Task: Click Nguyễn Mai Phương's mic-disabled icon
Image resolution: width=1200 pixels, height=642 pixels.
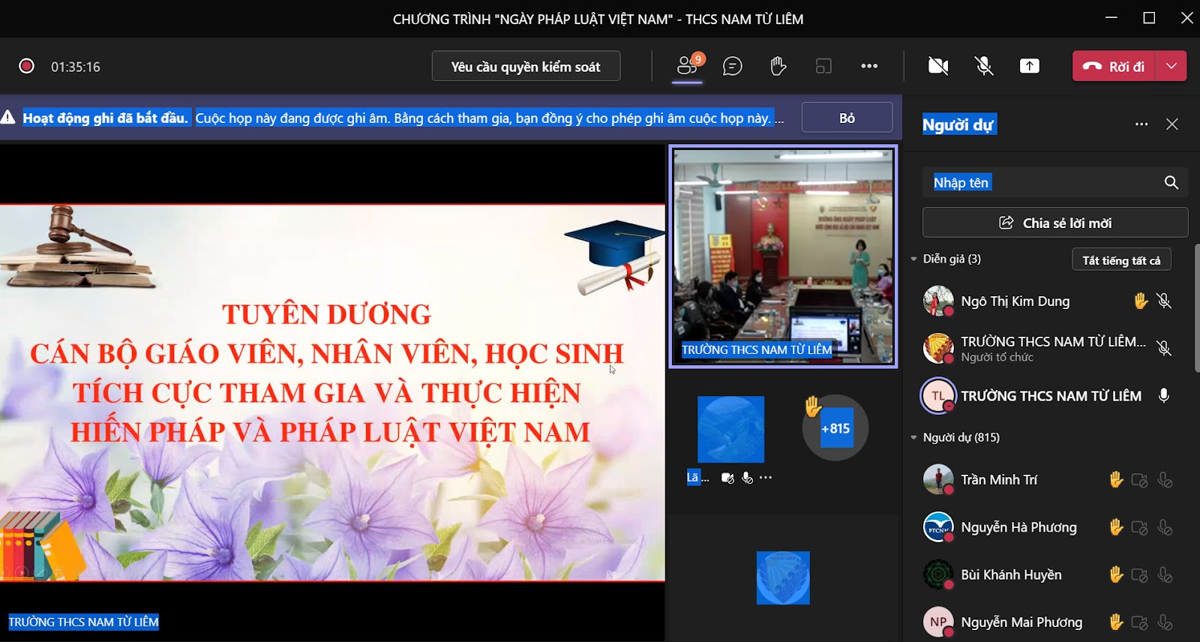Action: (x=1165, y=622)
